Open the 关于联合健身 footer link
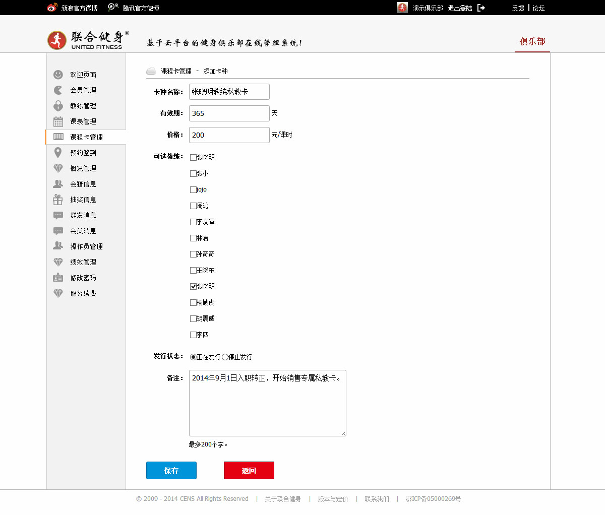This screenshot has height=515, width=605. click(283, 499)
